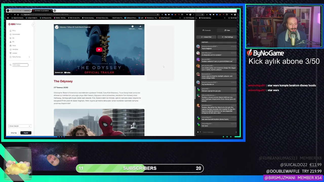Collapse the IGN sidebar arrow button
The width and height of the screenshot is (324, 182).
pos(33,25)
